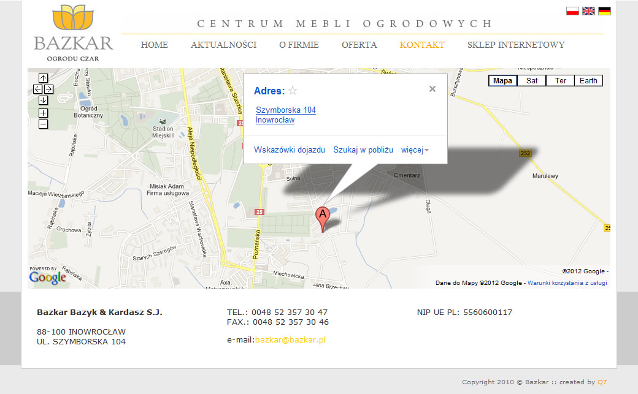Expand the więcej dropdown
This screenshot has height=394, width=638.
pyautogui.click(x=415, y=150)
